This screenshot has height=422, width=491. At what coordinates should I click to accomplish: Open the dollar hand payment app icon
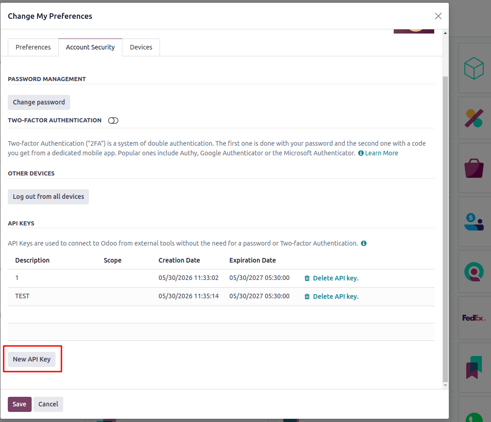(x=474, y=222)
